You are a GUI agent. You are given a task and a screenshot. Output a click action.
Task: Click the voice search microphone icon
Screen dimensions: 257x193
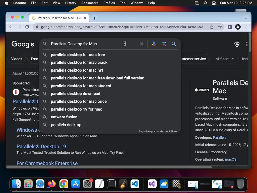point(154,44)
